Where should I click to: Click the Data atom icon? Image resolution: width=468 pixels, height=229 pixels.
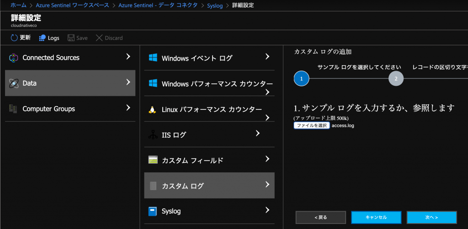point(14,83)
